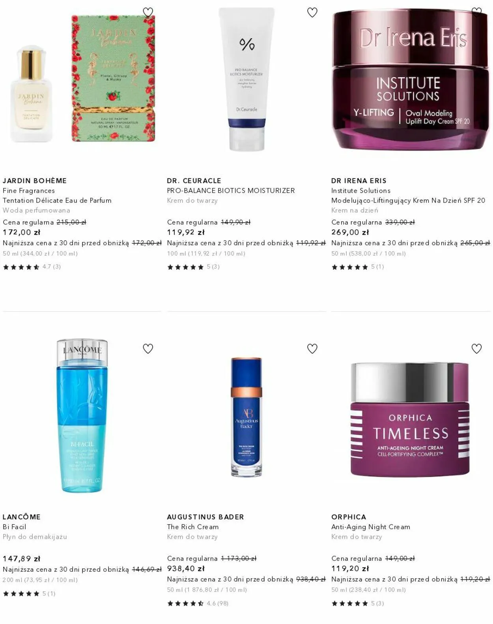Select the Bi Facil product name
The image size is (493, 624).
click(14, 527)
